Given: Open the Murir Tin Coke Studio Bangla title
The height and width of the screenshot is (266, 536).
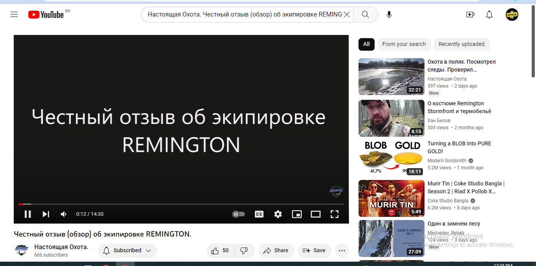Looking at the screenshot, I should pyautogui.click(x=466, y=187).
